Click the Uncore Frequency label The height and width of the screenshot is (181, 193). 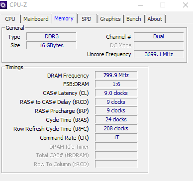pyautogui.click(x=109, y=54)
